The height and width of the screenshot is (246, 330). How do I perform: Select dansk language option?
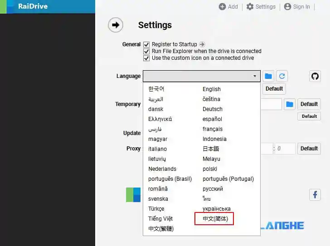point(155,109)
